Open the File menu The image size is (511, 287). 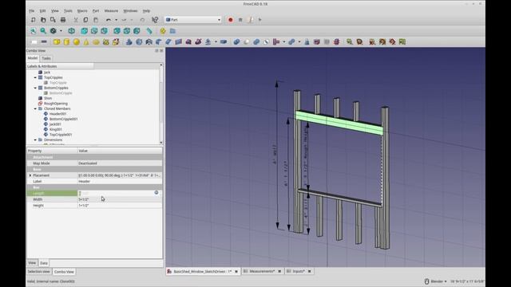pos(32,10)
